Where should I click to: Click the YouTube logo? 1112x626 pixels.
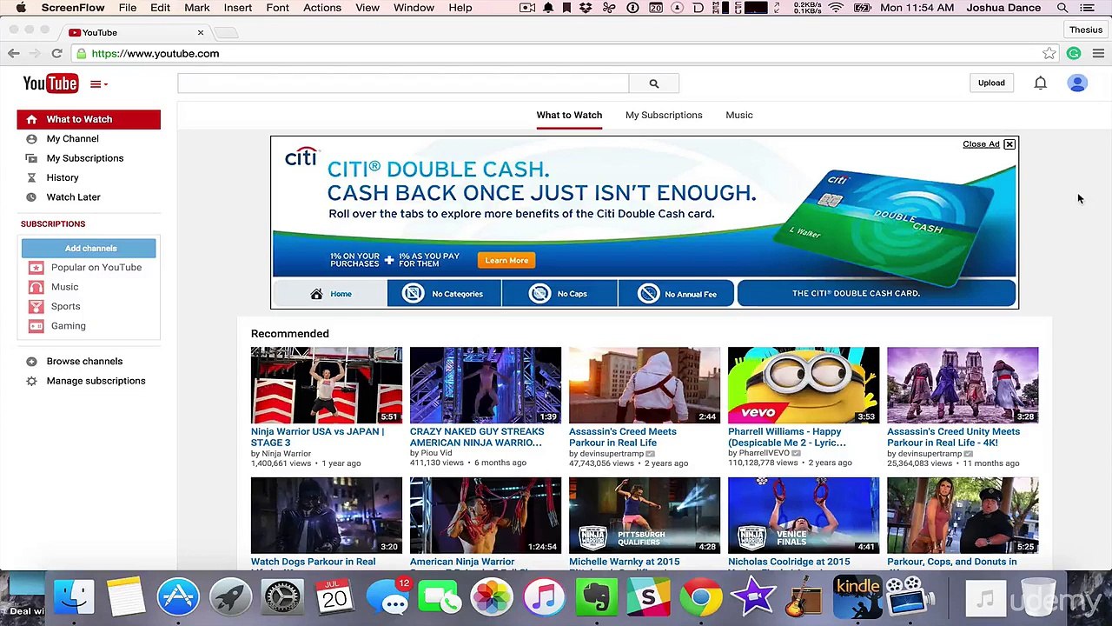pos(50,83)
